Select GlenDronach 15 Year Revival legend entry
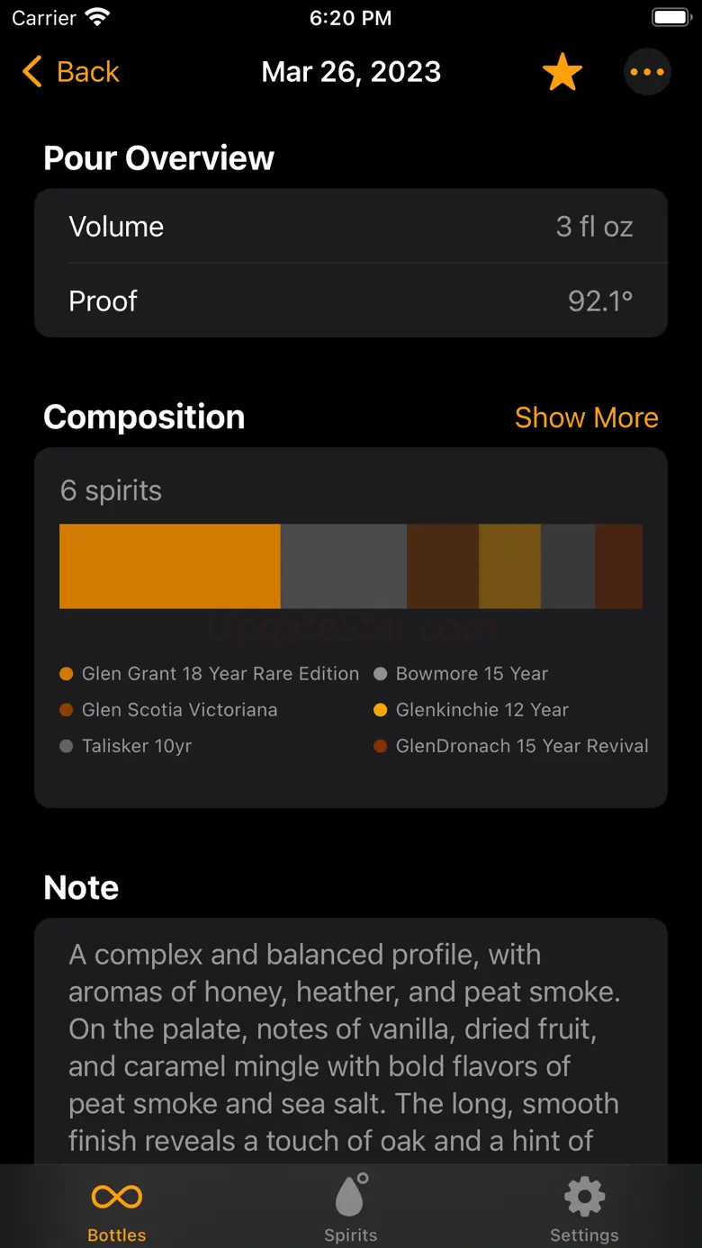The height and width of the screenshot is (1248, 702). coord(521,746)
